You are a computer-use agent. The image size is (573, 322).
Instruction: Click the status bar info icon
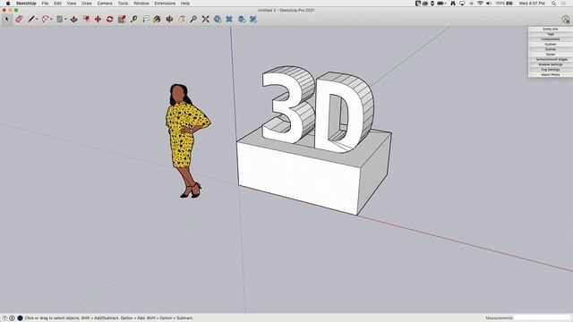(x=12, y=318)
